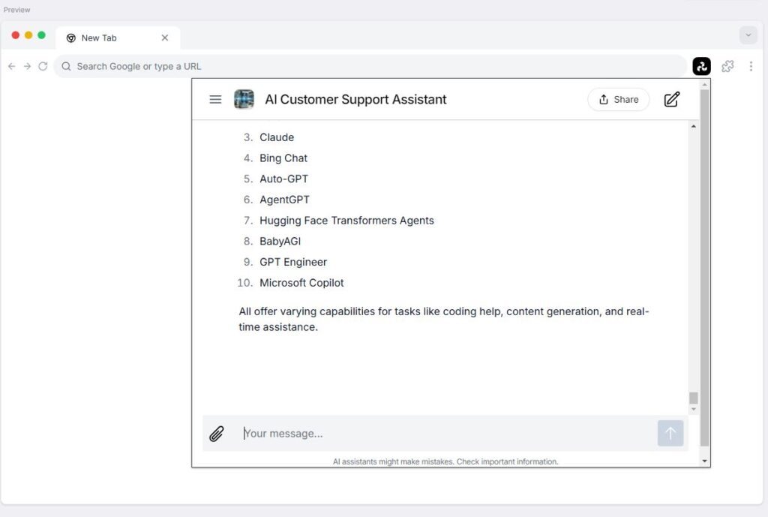The height and width of the screenshot is (517, 768).
Task: Close the New Tab tab
Action: coord(165,38)
